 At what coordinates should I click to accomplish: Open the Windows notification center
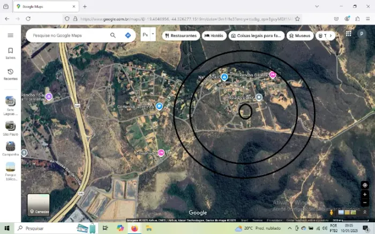click(366, 228)
